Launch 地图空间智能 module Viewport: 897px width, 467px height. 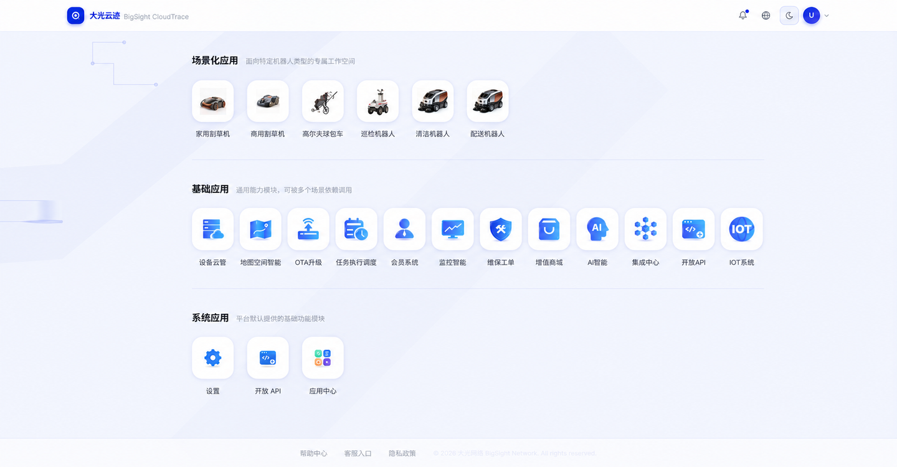pos(260,229)
